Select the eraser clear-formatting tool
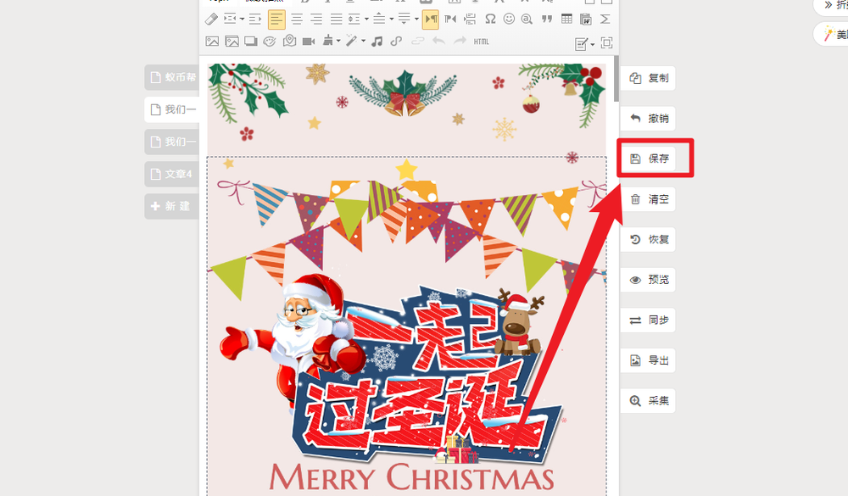848x496 pixels. tap(211, 20)
